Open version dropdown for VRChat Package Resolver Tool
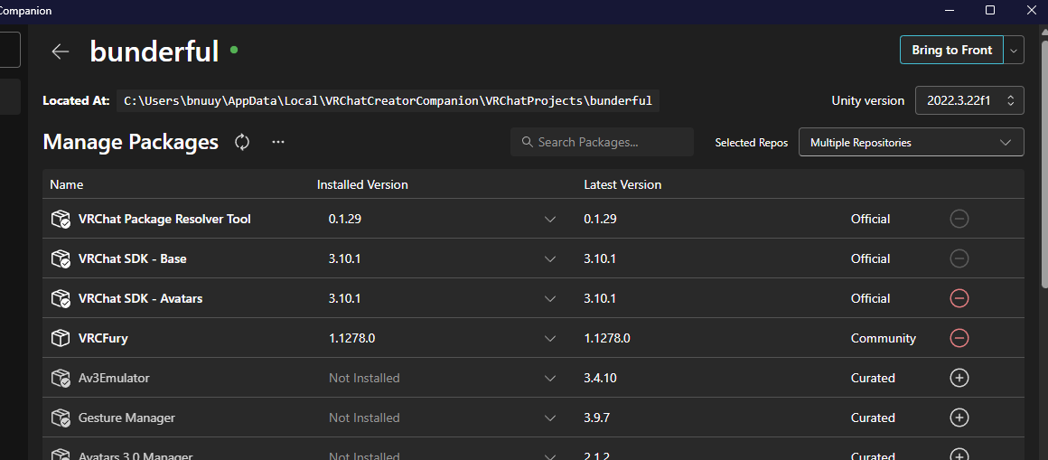This screenshot has height=460, width=1048. tap(550, 220)
